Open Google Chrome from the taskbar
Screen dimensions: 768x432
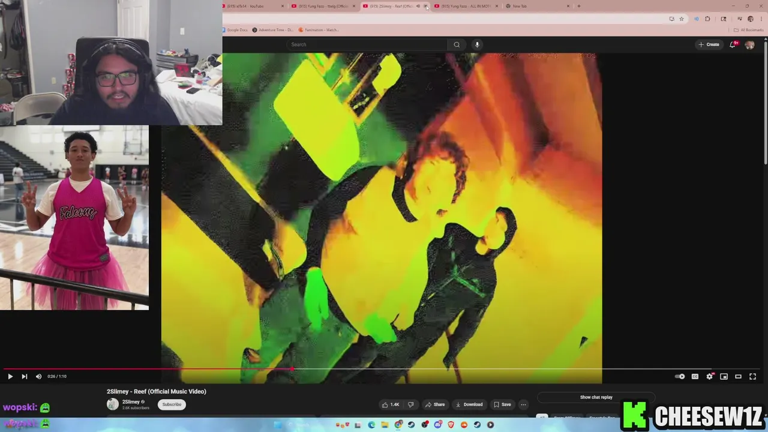(398, 425)
